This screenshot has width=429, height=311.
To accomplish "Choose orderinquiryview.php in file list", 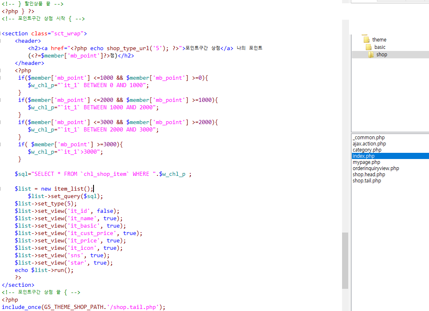I will (376, 168).
